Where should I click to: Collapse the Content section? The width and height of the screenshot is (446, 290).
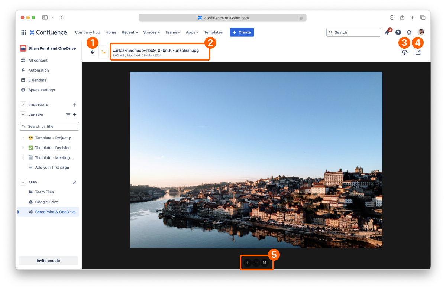pyautogui.click(x=23, y=115)
